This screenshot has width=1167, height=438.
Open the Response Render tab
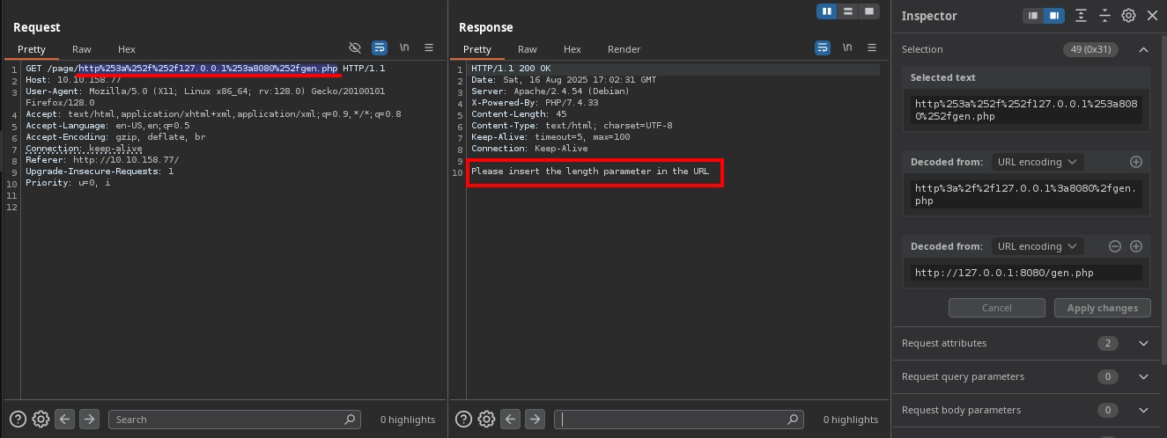[x=624, y=49]
